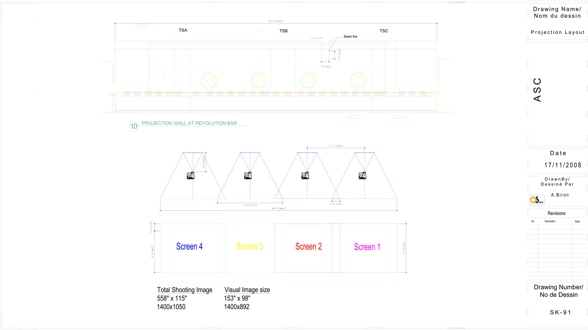Click the projector icon above Screen 2
The width and height of the screenshot is (588, 330).
(305, 176)
